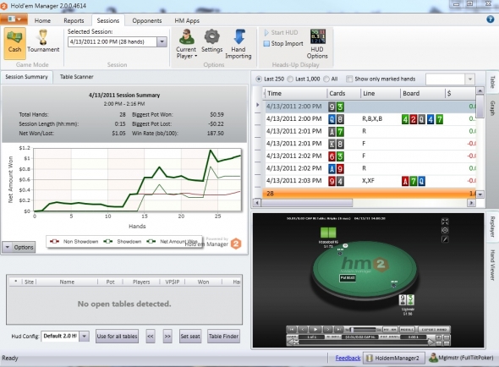Step back one action in replayer
This screenshot has height=367, width=499.
303,330
